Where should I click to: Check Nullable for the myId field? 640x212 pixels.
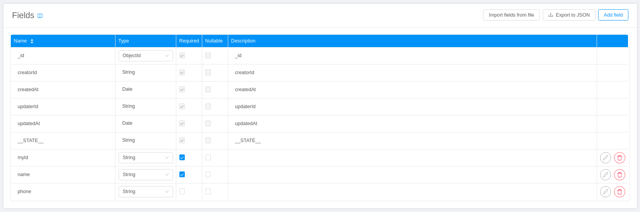(208, 158)
